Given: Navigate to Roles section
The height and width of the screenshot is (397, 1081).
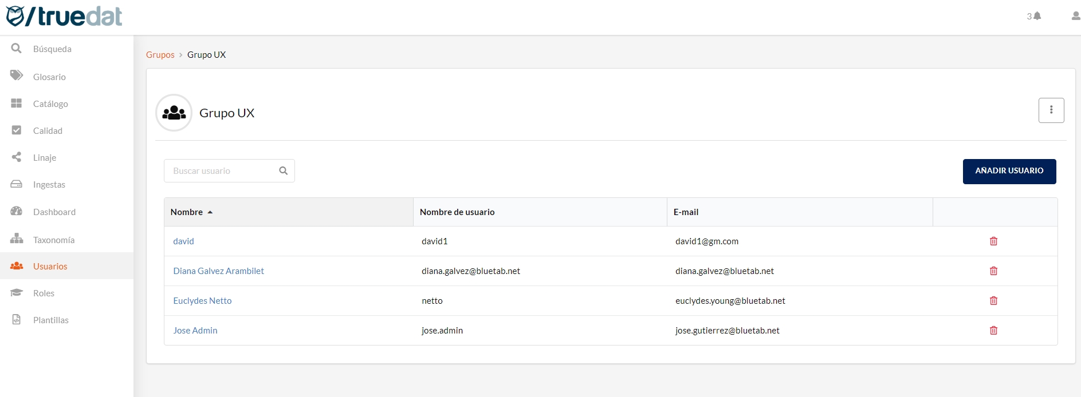Looking at the screenshot, I should click(x=44, y=293).
